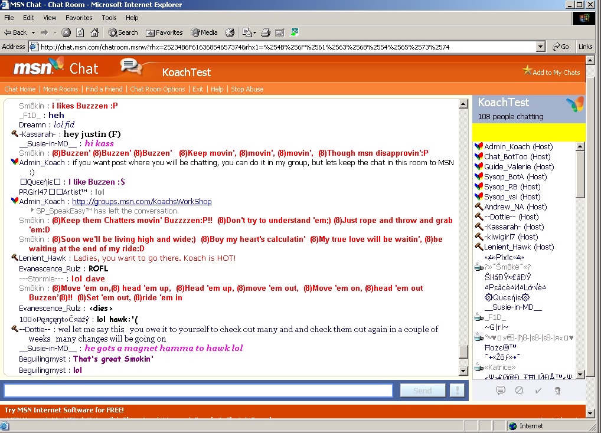The image size is (601, 433).
Task: Open the View menu
Action: [50, 18]
